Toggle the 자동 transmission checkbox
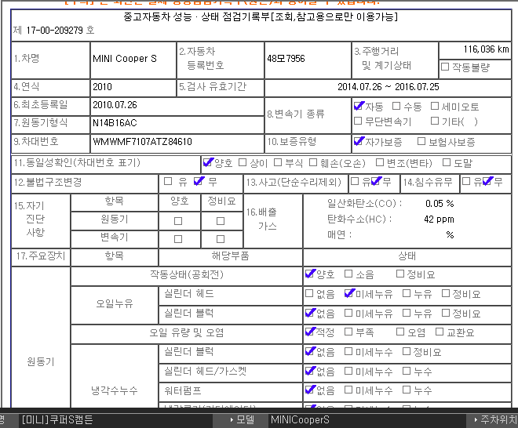Image resolution: width=518 pixels, height=428 pixels. (359, 106)
